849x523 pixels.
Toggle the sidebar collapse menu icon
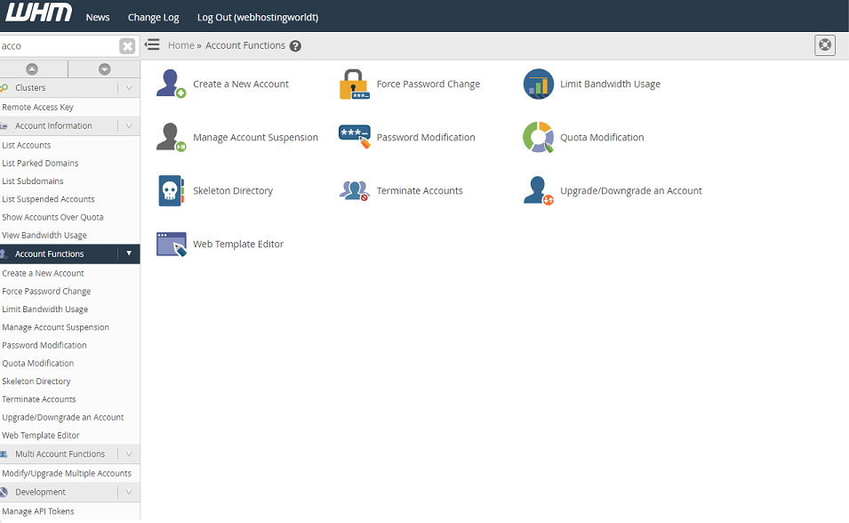coord(152,45)
